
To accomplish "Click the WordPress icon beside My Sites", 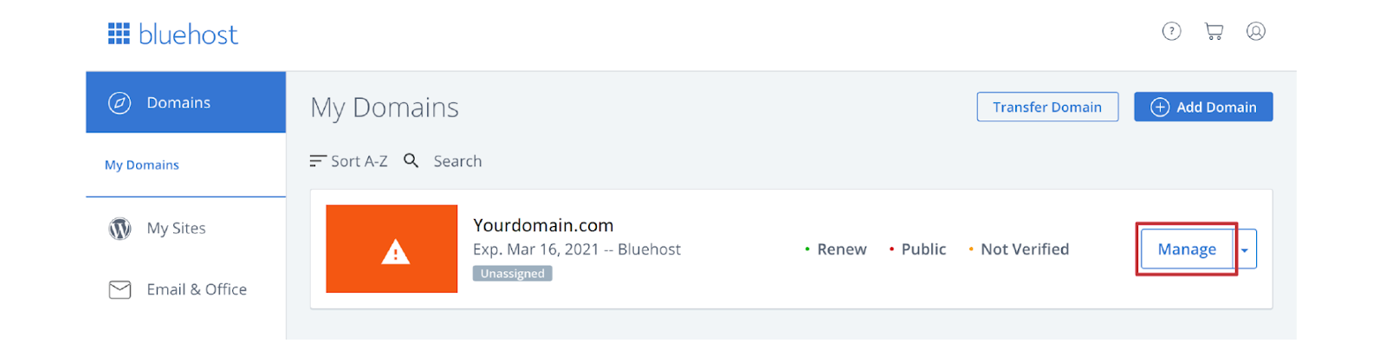I will coord(120,229).
